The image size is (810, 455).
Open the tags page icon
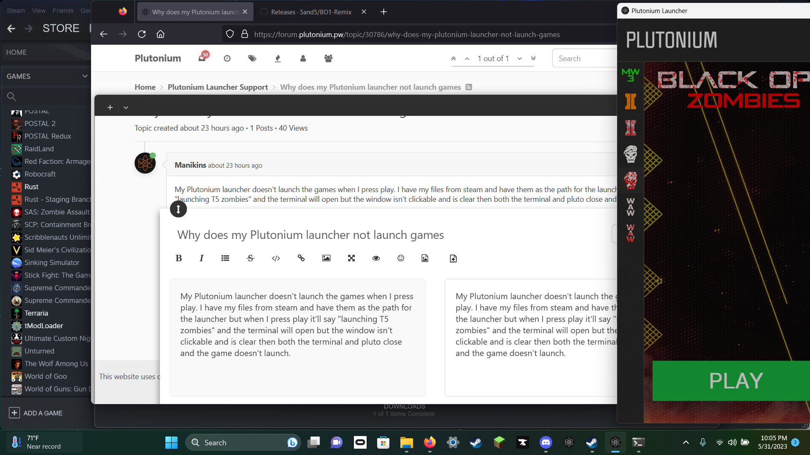point(252,59)
